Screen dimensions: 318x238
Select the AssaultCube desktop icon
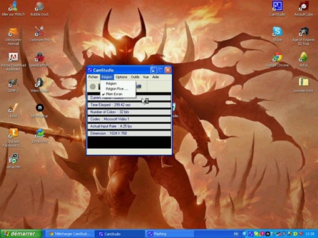[304, 9]
